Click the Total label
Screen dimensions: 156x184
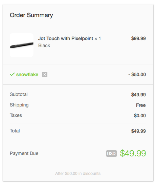coord(15,131)
